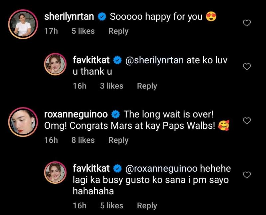View the 3 likes on favkitkat's reply
This screenshot has width=266, height=215.
click(111, 86)
